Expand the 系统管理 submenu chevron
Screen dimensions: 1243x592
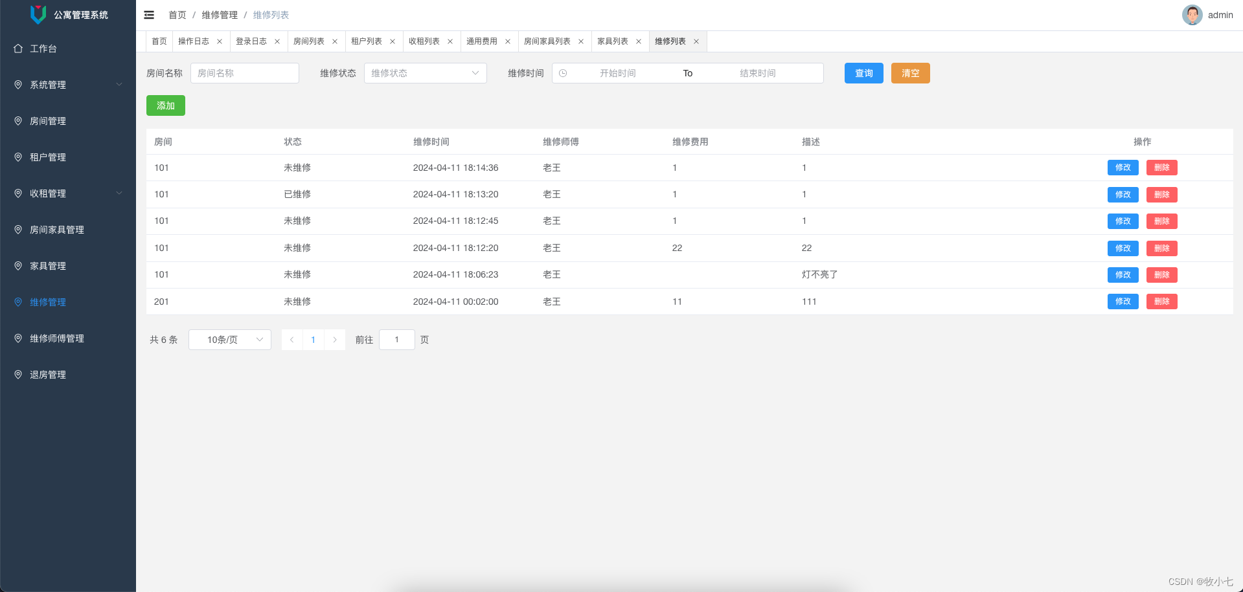tap(119, 85)
